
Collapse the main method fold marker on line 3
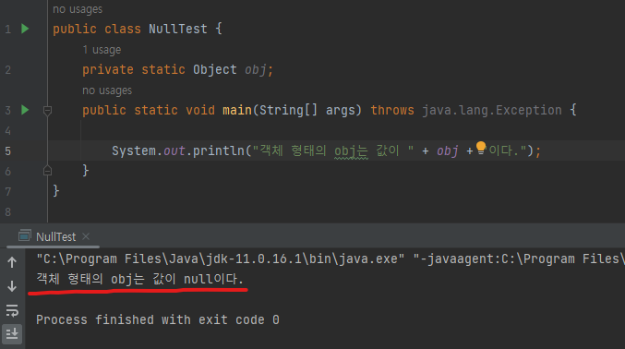point(47,111)
